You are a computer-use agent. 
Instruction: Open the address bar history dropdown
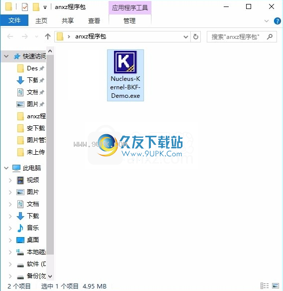coord(186,37)
